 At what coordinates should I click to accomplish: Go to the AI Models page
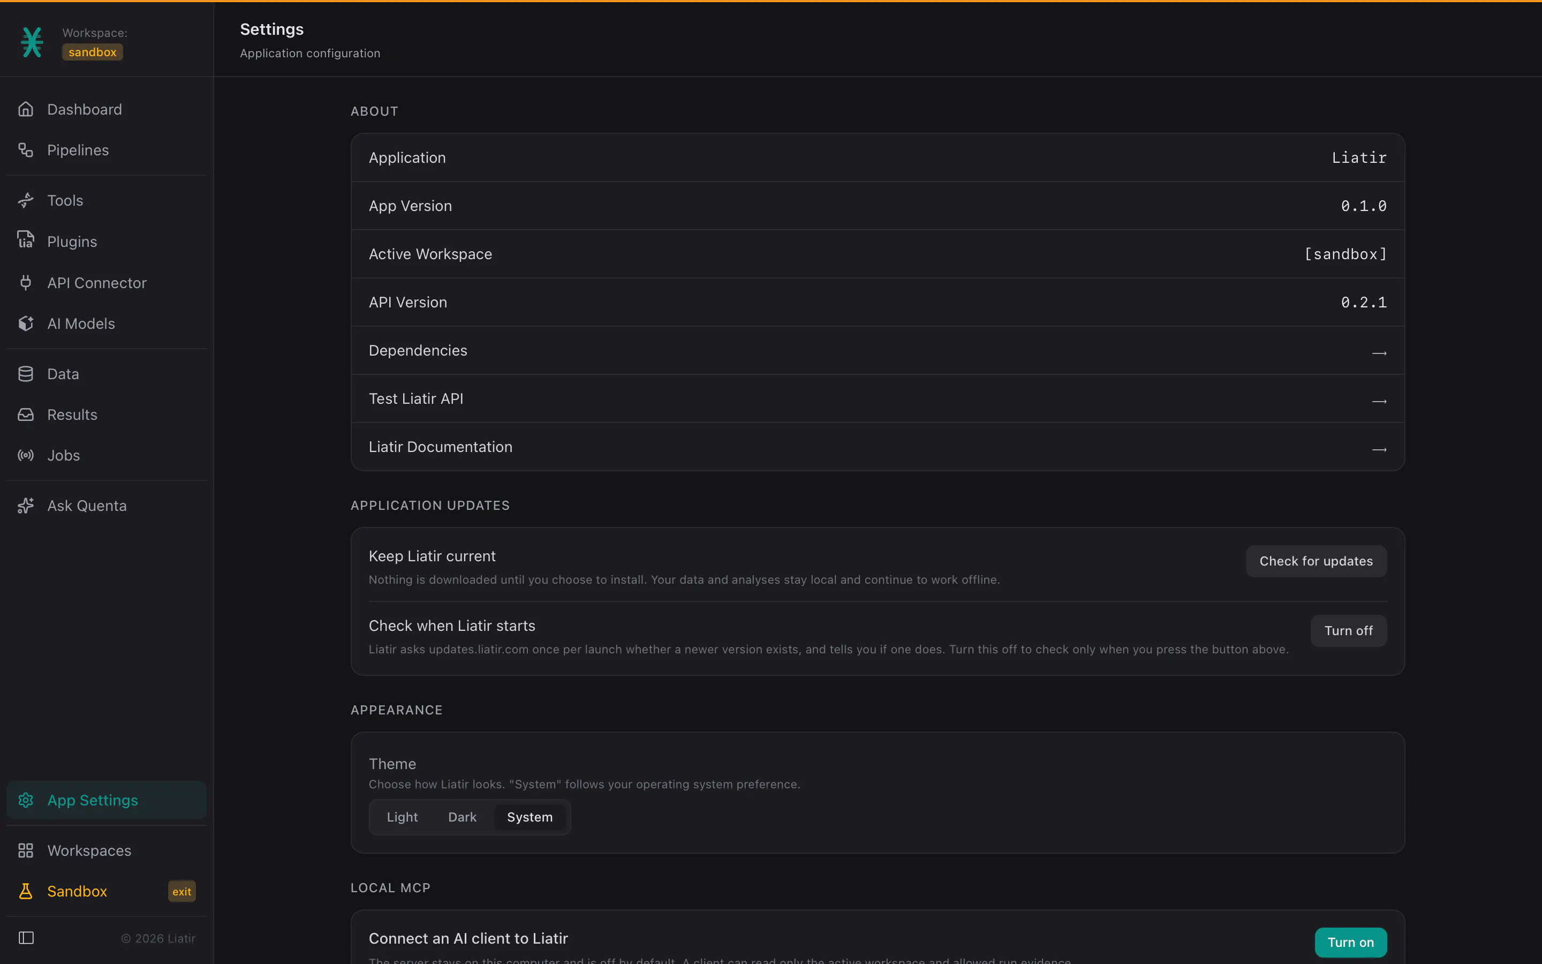point(107,323)
